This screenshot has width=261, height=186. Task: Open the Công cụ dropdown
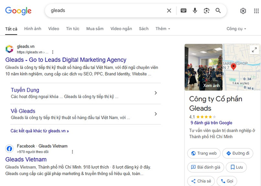coord(236,29)
